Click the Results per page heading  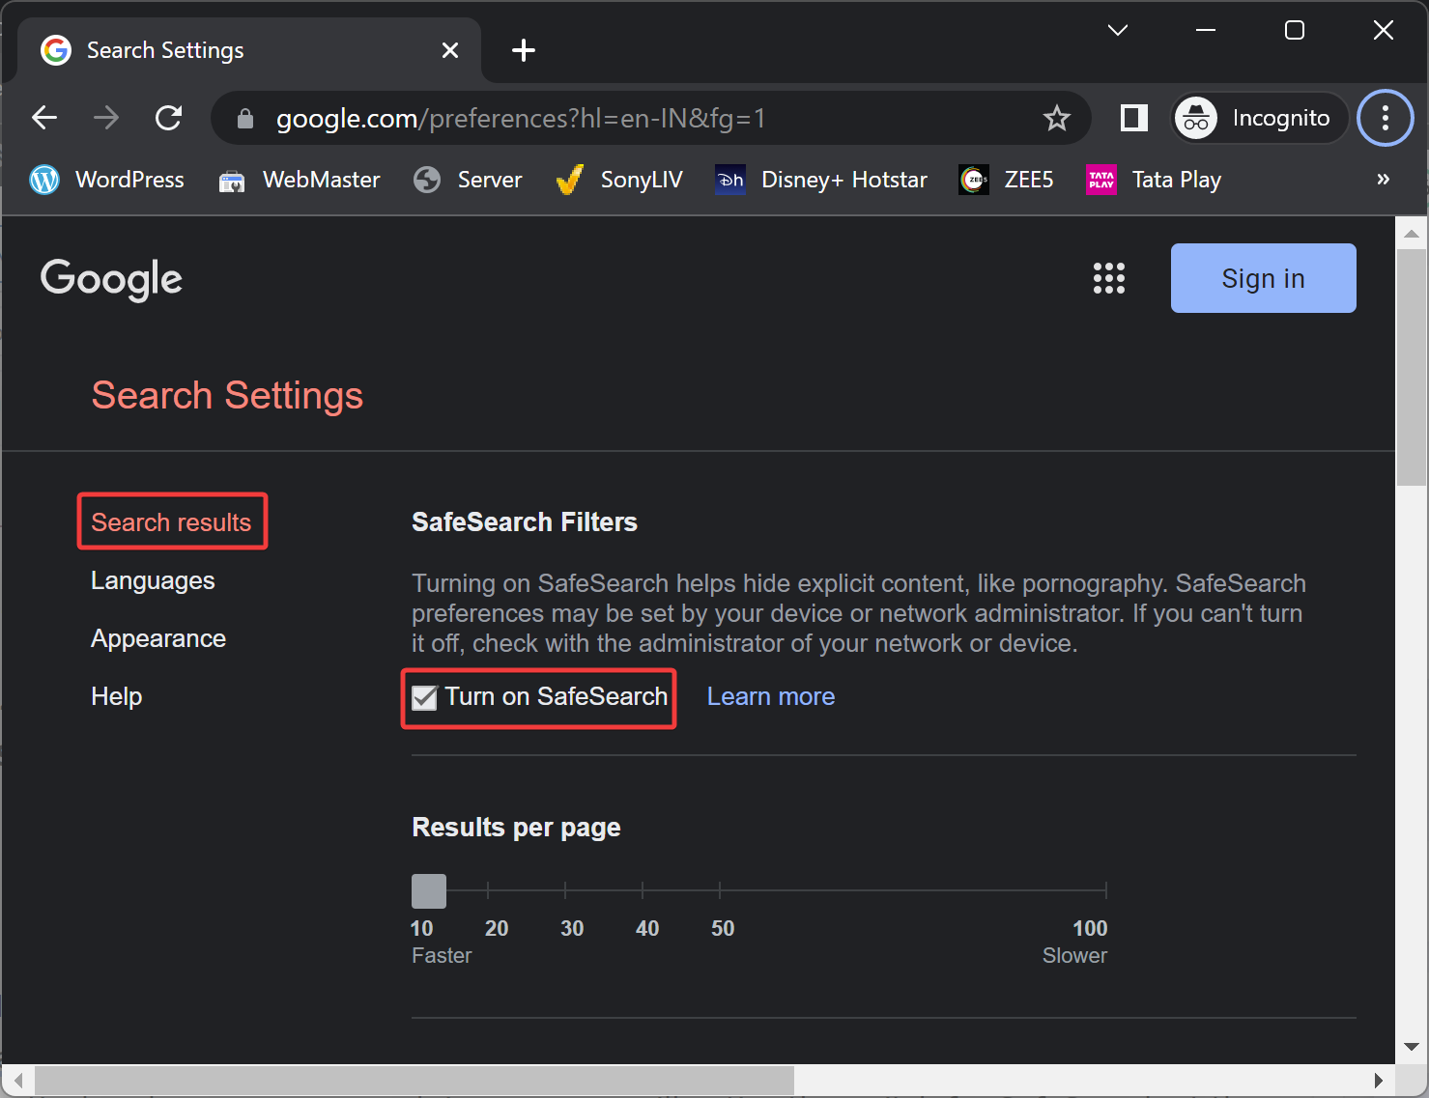[516, 828]
